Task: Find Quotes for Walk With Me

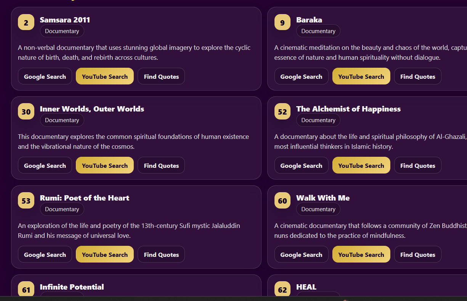Action: click(417, 255)
